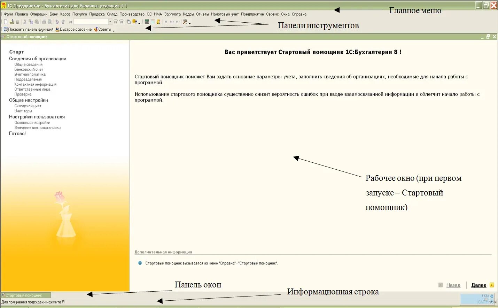Select Сведения об организации section

pos(38,59)
